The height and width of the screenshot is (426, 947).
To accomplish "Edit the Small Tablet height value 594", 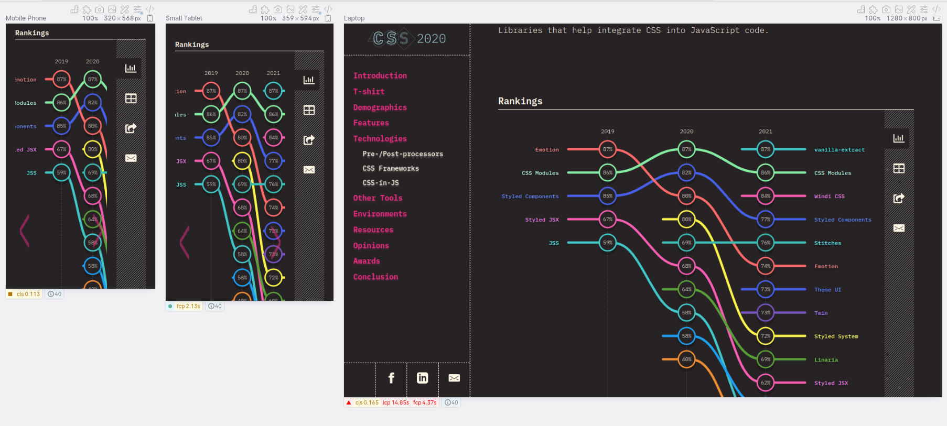I will pos(306,18).
